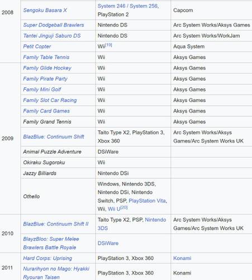
Task: Click Aksys Games in Family Table Tennis row
Action: [x=189, y=57]
